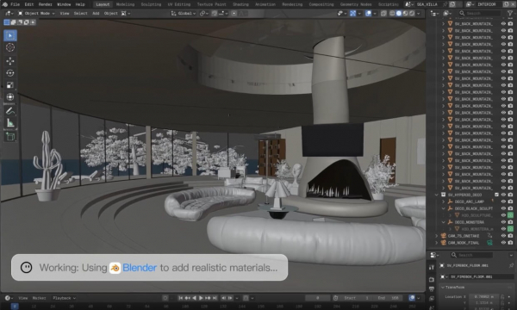Open the viewport Add menu

coord(96,13)
